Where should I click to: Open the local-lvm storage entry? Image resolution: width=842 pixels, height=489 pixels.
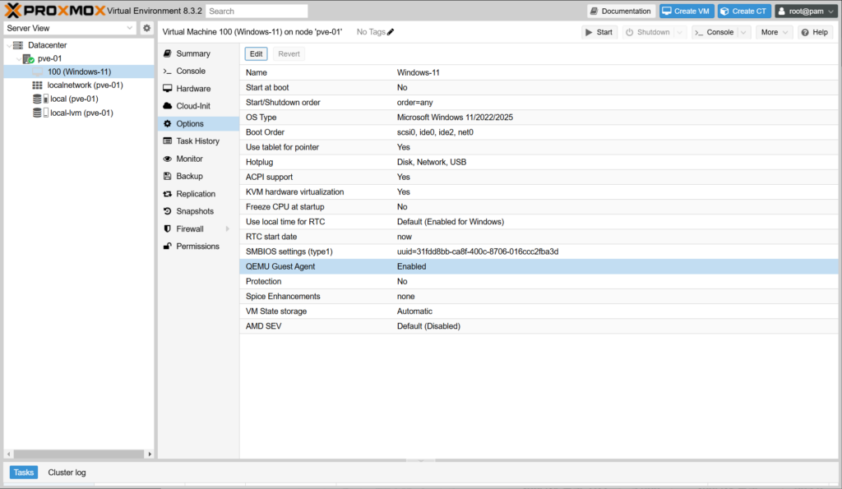point(81,113)
